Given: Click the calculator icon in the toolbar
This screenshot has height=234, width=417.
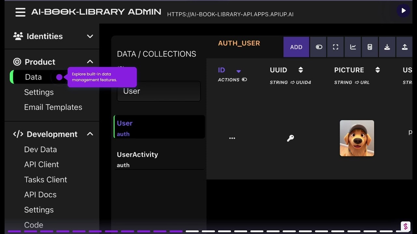Looking at the screenshot, I should coord(370,47).
